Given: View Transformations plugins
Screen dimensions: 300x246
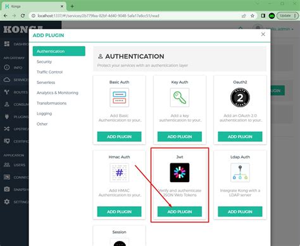Looking at the screenshot, I should [51, 103].
